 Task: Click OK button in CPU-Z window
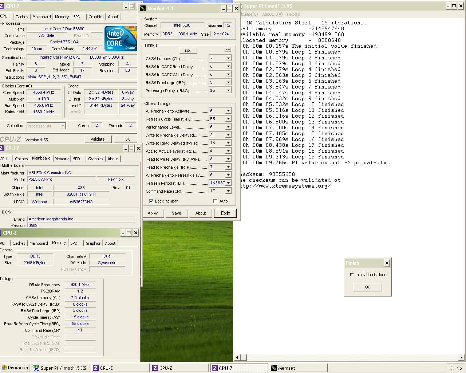[x=127, y=139]
